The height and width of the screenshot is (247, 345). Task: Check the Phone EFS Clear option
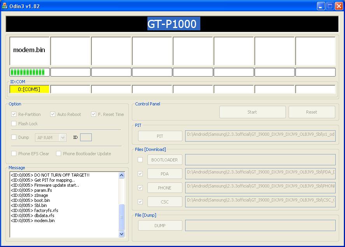[14, 153]
